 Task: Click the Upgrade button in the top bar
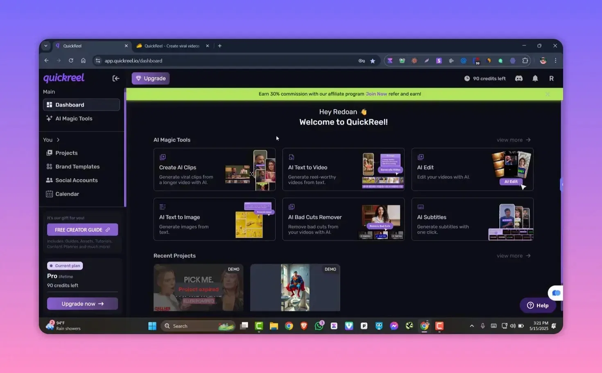pyautogui.click(x=150, y=78)
